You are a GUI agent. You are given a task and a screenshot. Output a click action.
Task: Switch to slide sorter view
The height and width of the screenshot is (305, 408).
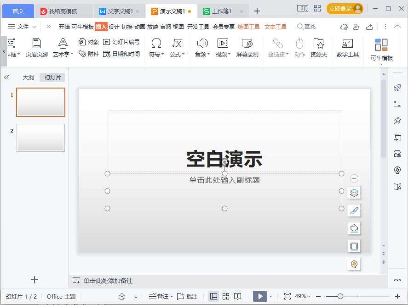point(225,296)
